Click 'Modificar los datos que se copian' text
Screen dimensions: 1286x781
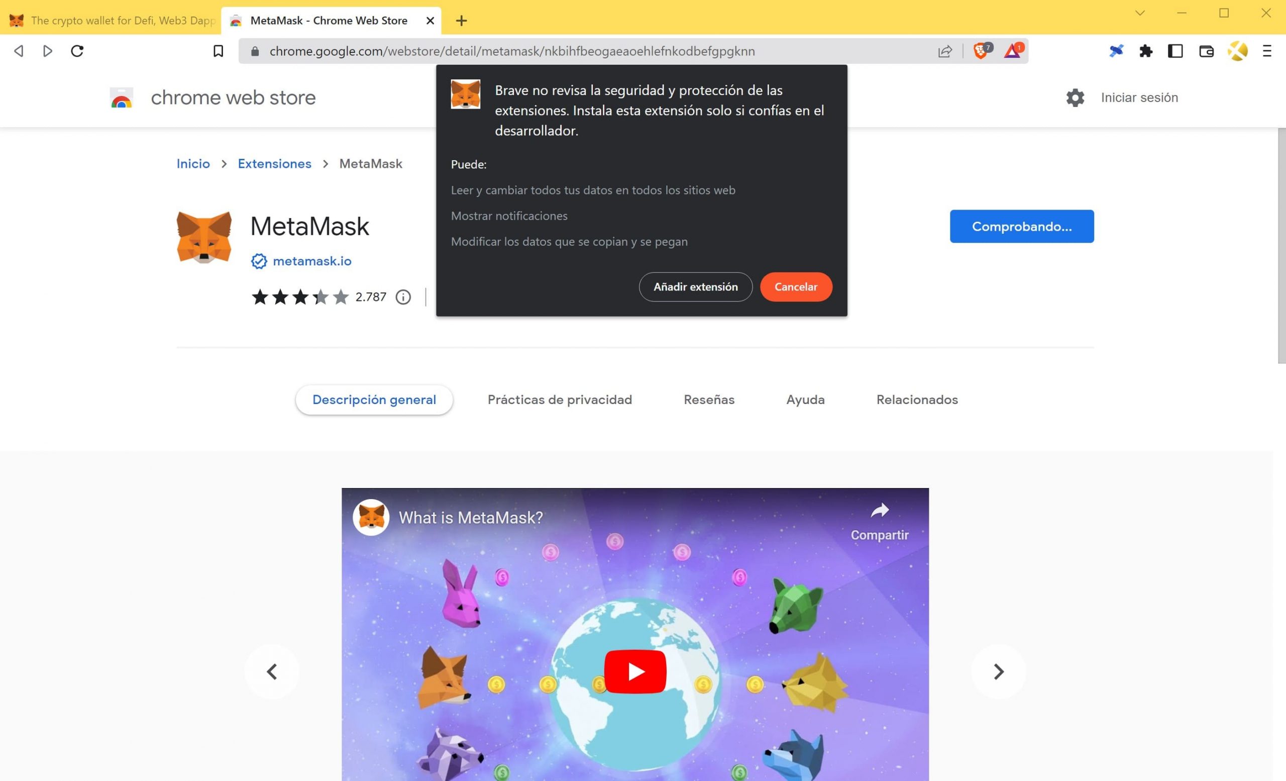(569, 242)
